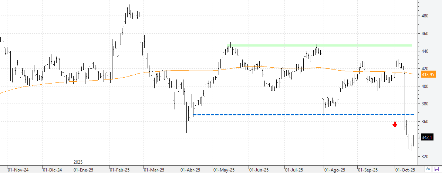Click the 01-Nov-24 date label
This screenshot has width=442, height=173.
(17, 170)
